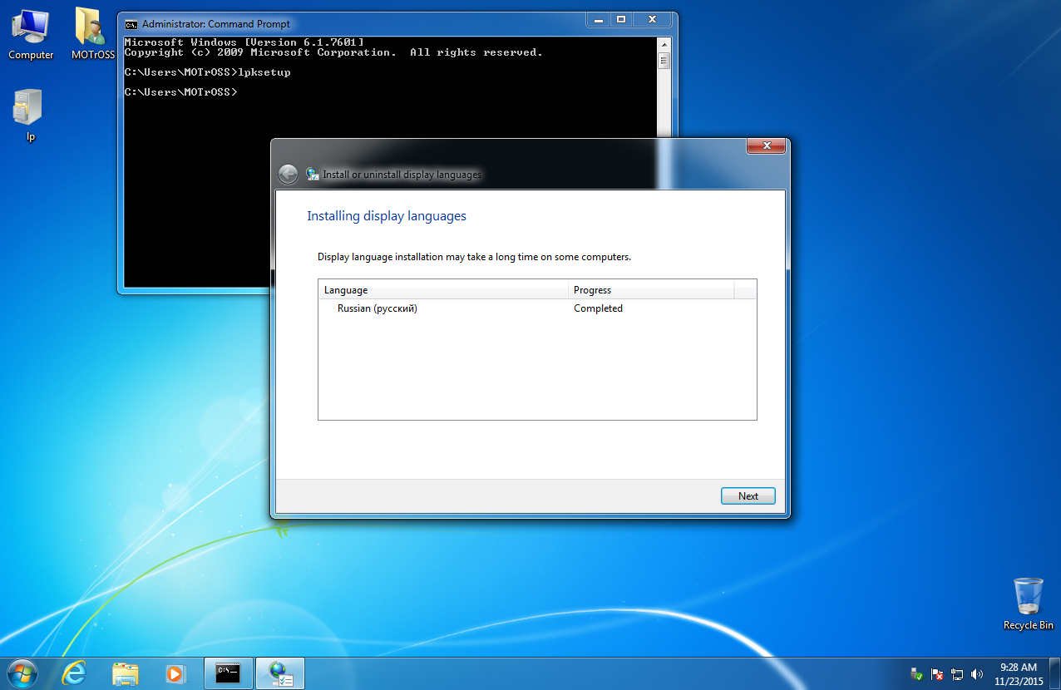Viewport: 1061px width, 690px height.
Task: Click the Command Prompt vertical scrollbar thumb
Action: tap(664, 61)
